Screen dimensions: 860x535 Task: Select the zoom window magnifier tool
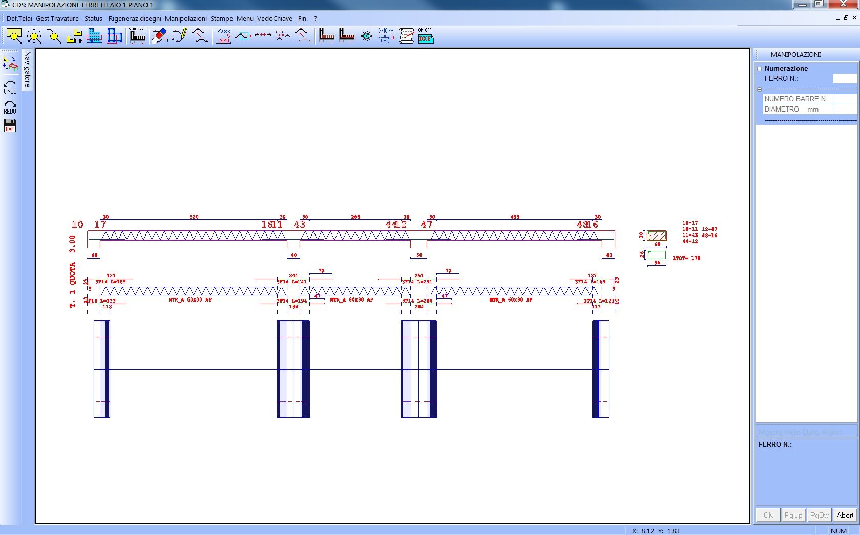[14, 36]
